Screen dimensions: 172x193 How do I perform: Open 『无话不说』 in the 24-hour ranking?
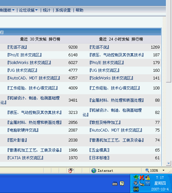pos(99,47)
